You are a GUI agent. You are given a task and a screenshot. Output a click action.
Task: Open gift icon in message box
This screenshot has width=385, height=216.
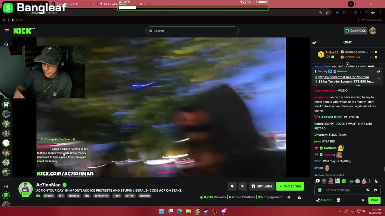click(x=320, y=190)
